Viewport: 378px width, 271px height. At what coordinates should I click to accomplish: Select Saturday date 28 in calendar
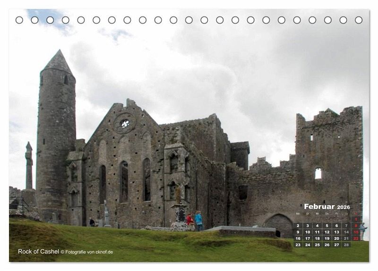tap(346, 245)
